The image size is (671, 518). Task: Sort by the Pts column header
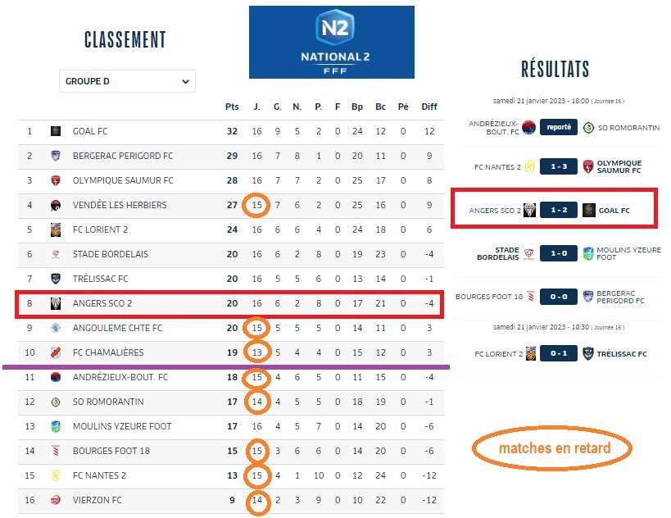click(x=232, y=107)
